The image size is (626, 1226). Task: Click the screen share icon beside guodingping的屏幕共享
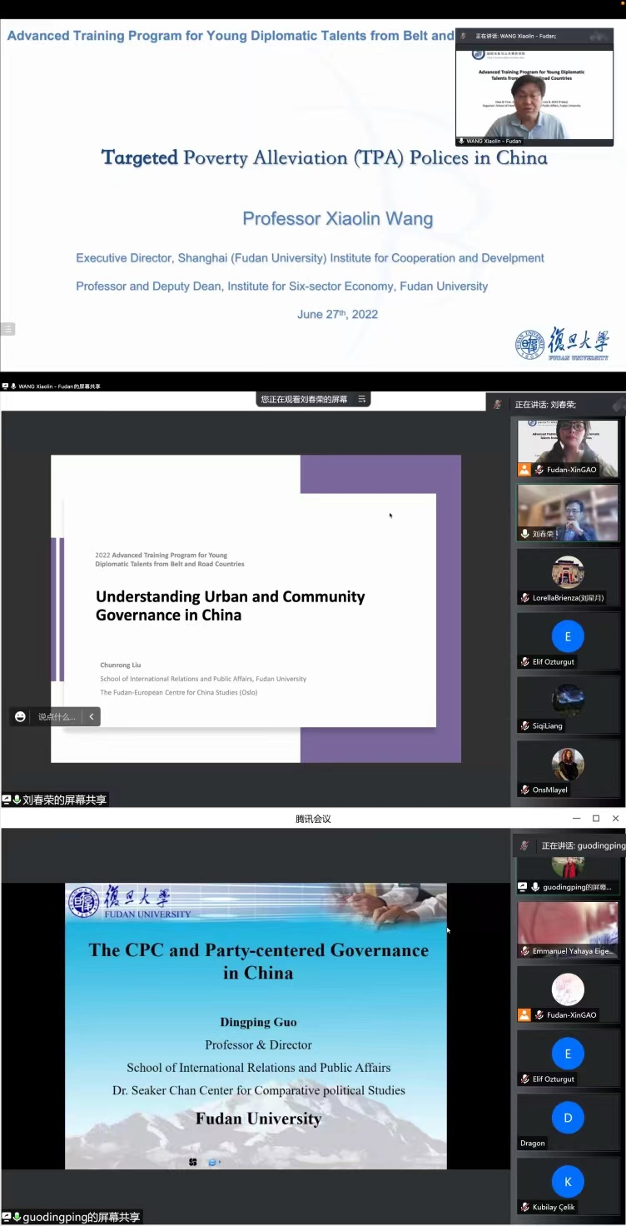[x=7, y=1217]
